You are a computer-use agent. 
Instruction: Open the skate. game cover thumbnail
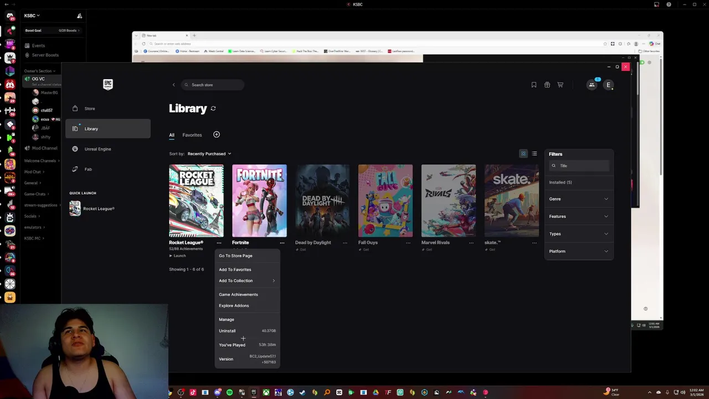point(512,201)
